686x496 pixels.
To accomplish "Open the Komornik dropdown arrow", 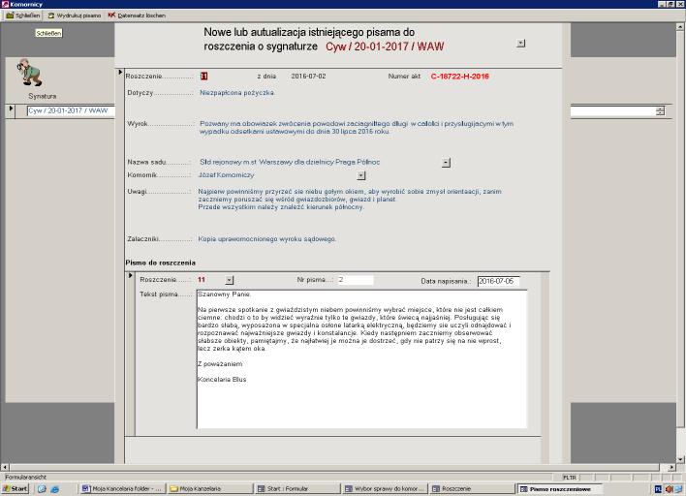I will 361,176.
